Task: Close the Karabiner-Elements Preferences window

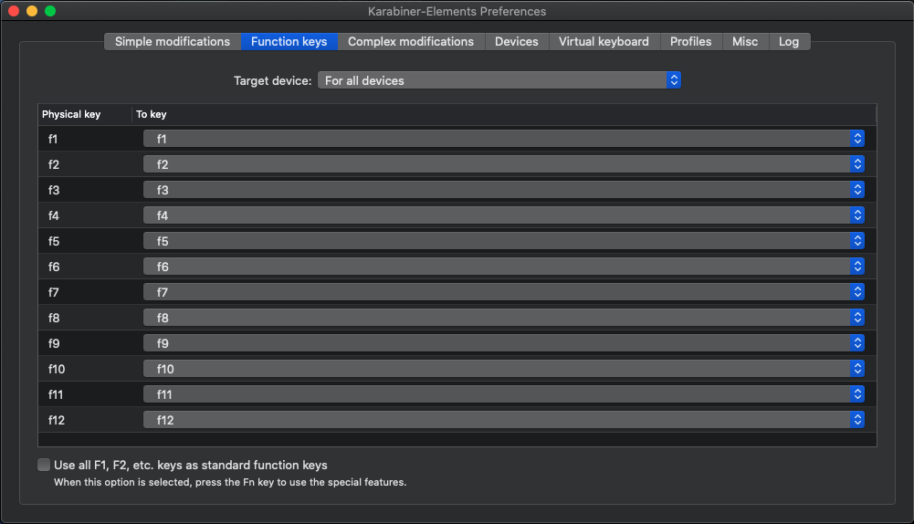Action: pos(14,10)
